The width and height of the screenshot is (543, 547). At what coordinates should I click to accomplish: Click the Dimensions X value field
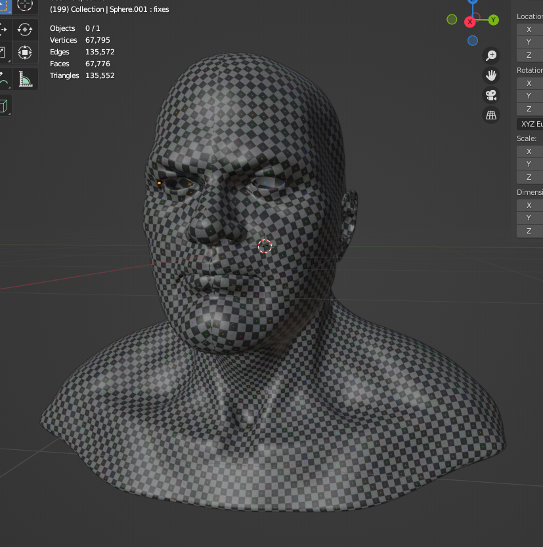[x=531, y=205]
